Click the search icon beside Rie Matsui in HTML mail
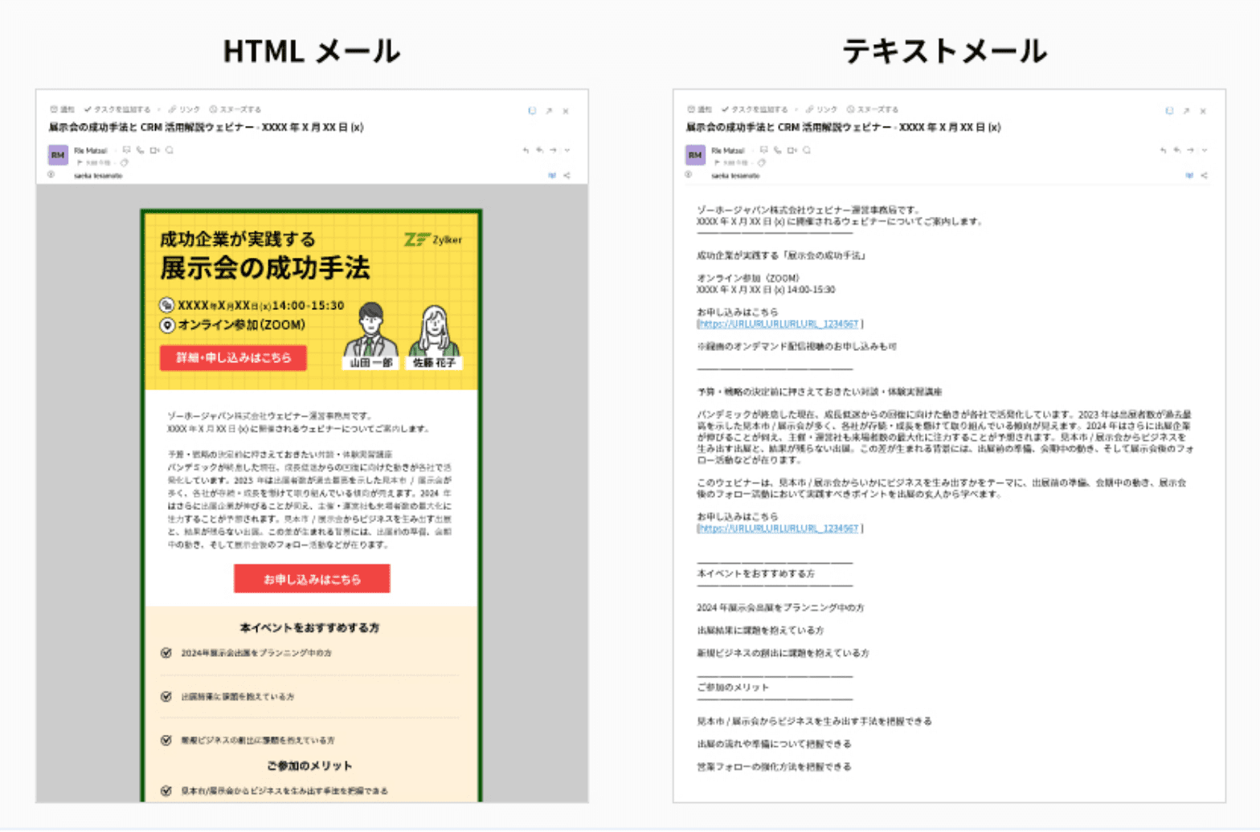1260x832 pixels. pos(169,150)
